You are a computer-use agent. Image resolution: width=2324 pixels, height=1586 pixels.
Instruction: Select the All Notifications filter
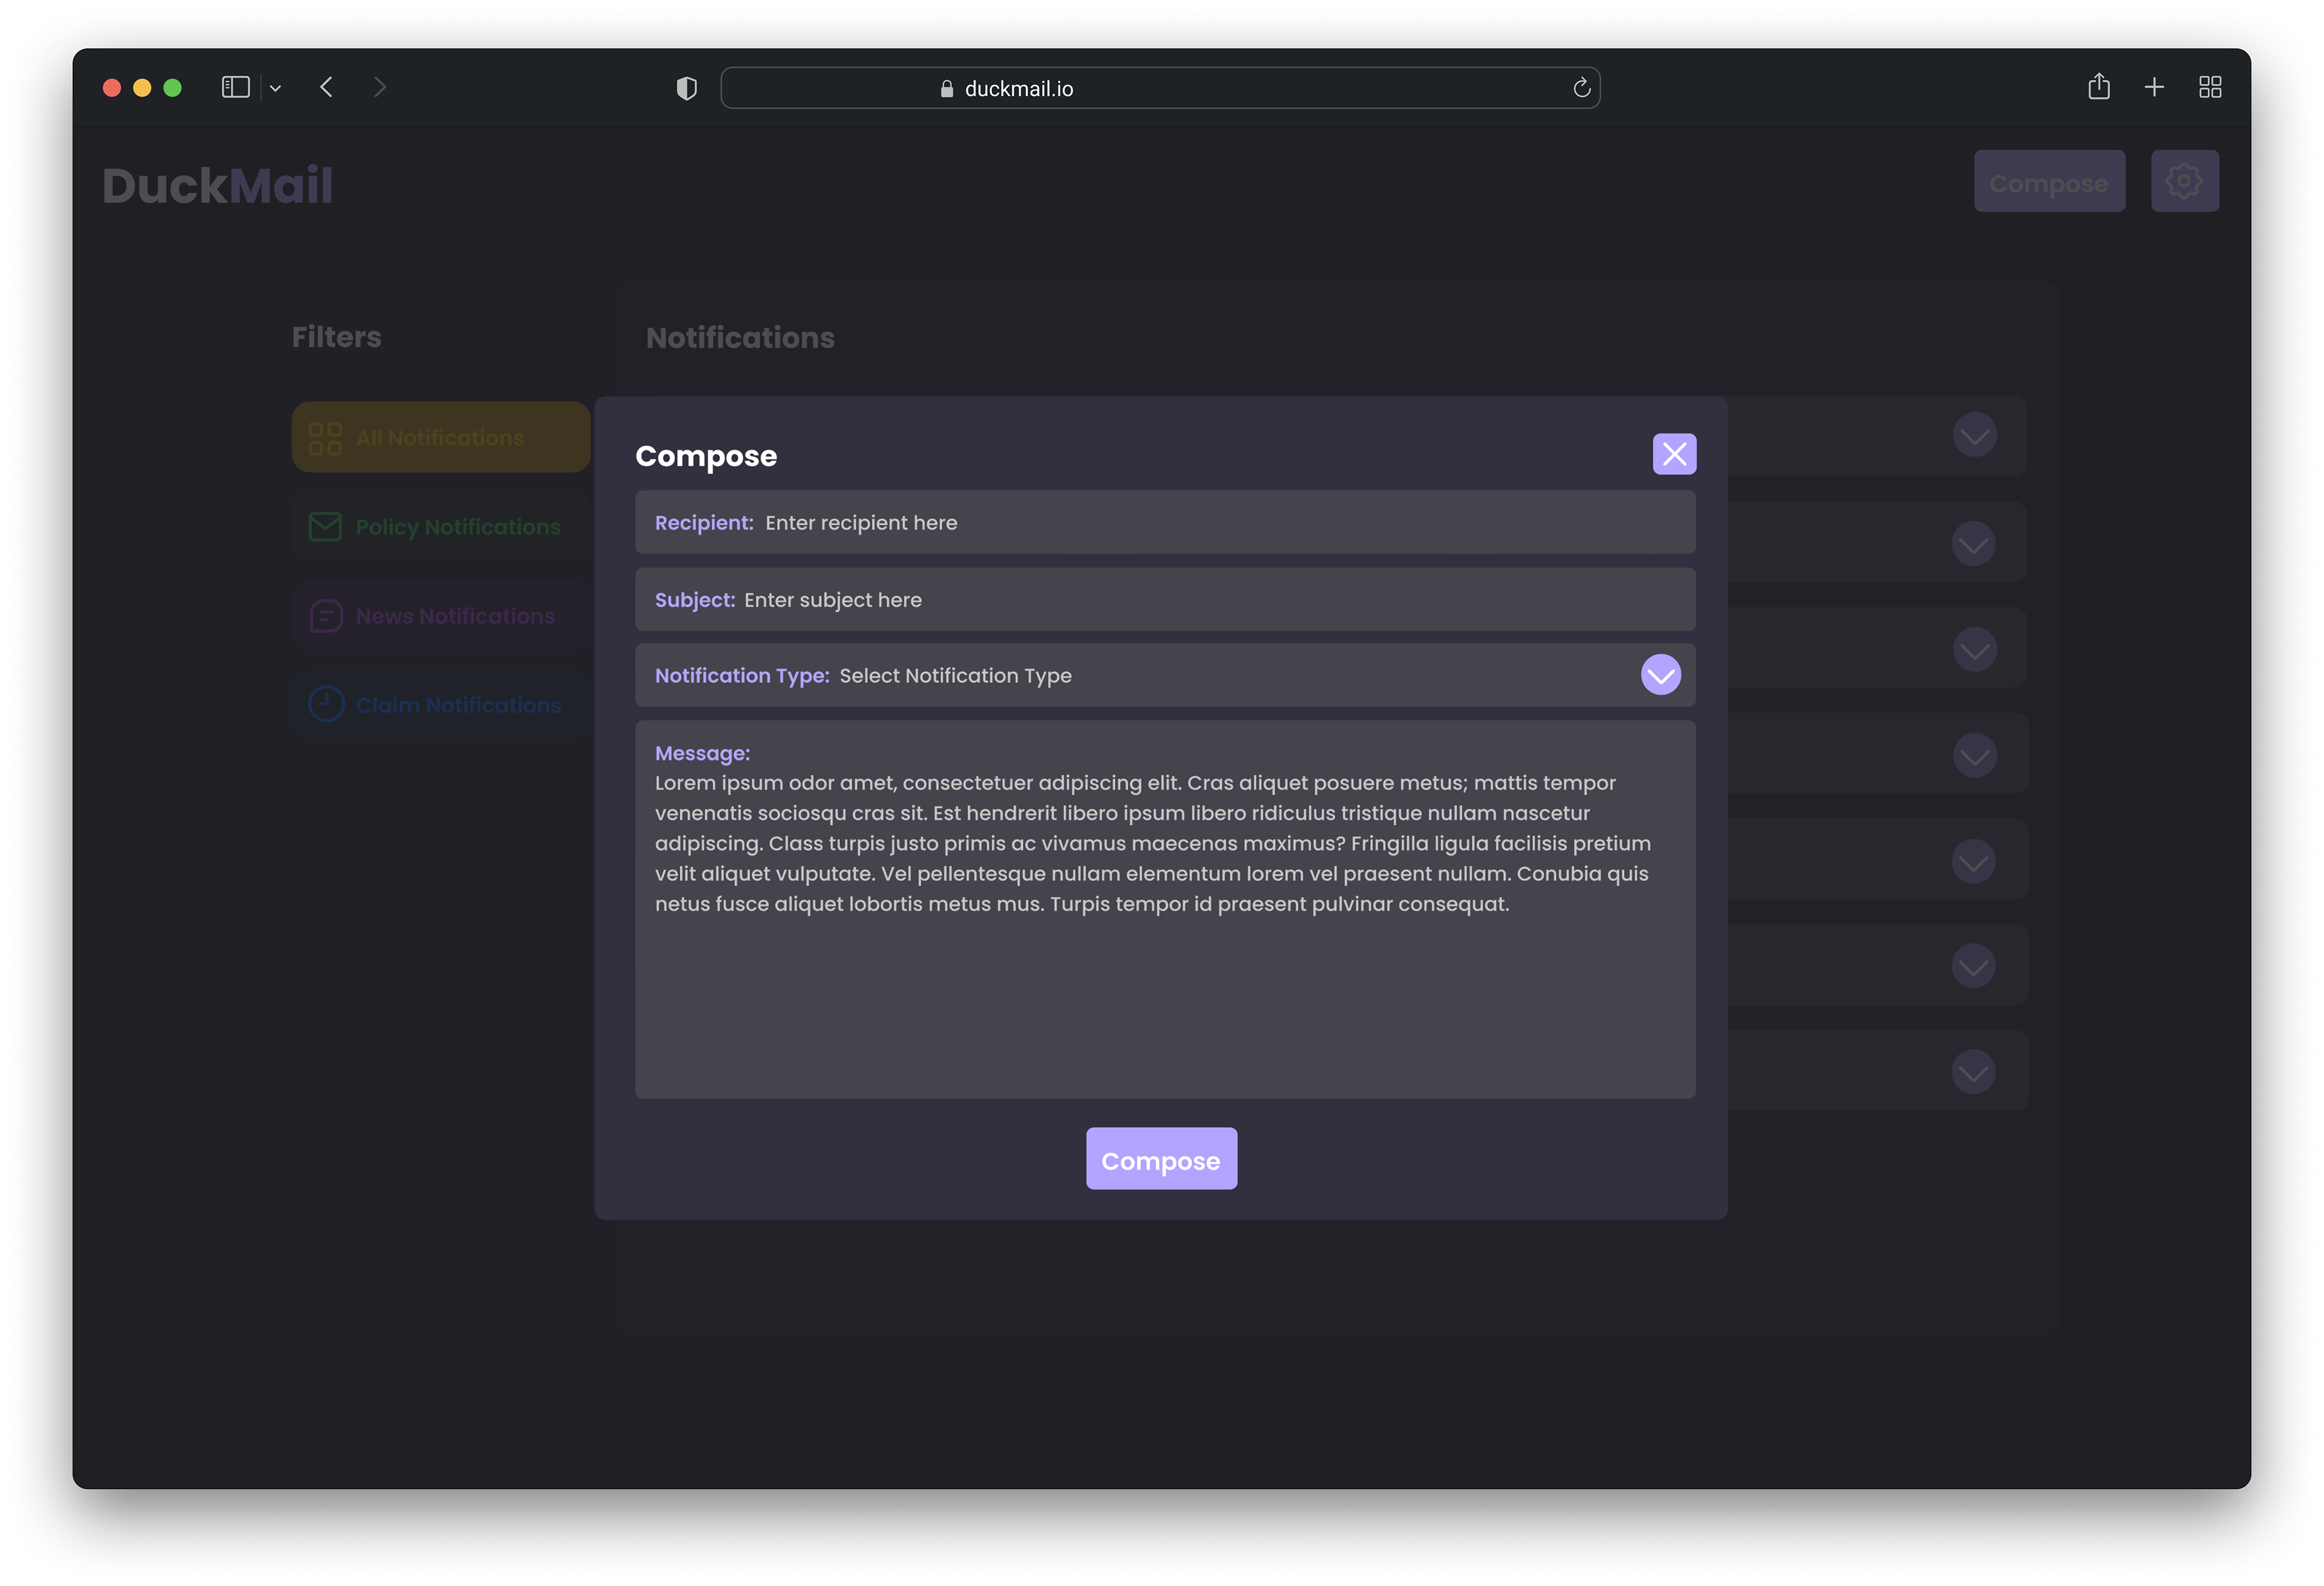440,438
